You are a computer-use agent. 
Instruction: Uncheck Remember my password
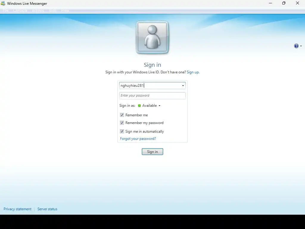tap(122, 123)
